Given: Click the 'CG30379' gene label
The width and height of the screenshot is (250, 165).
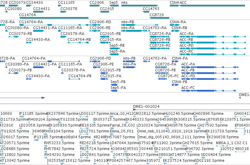Looking at the screenshot, I should (x=17, y=3).
